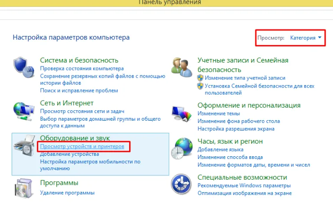333x217 pixels.
Task: Click the Hardware and Sound printer icon
Action: (24, 145)
